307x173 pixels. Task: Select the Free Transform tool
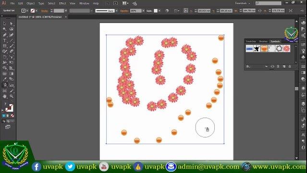click(x=12, y=62)
